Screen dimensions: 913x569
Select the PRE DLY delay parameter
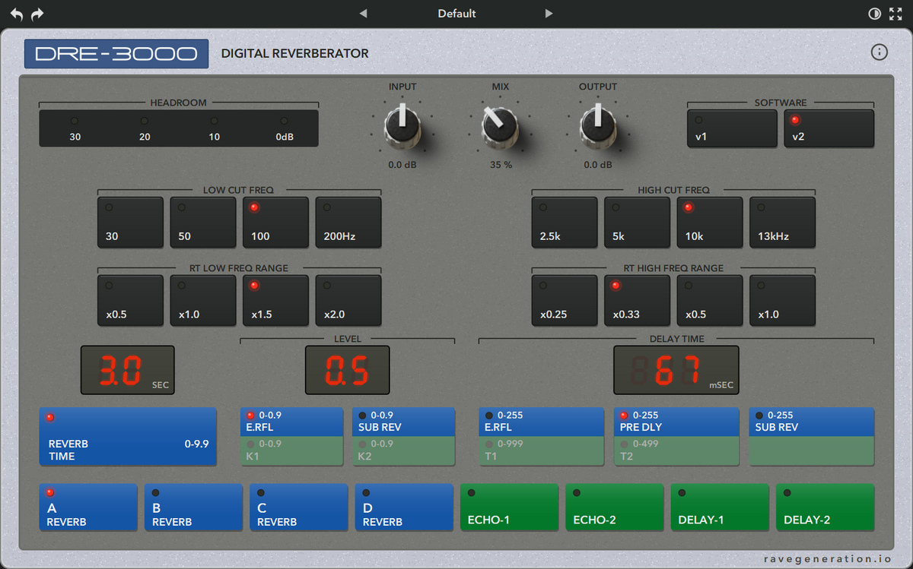coord(676,422)
